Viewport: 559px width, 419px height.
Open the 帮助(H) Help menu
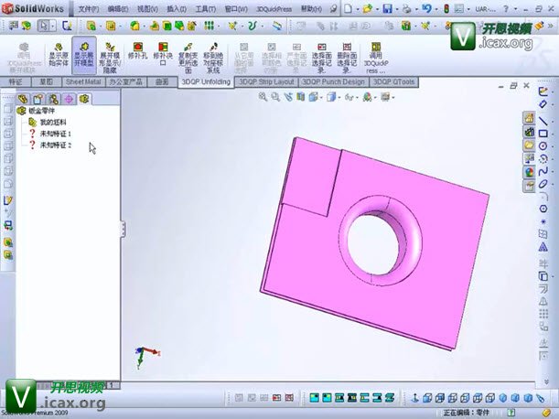click(x=311, y=9)
